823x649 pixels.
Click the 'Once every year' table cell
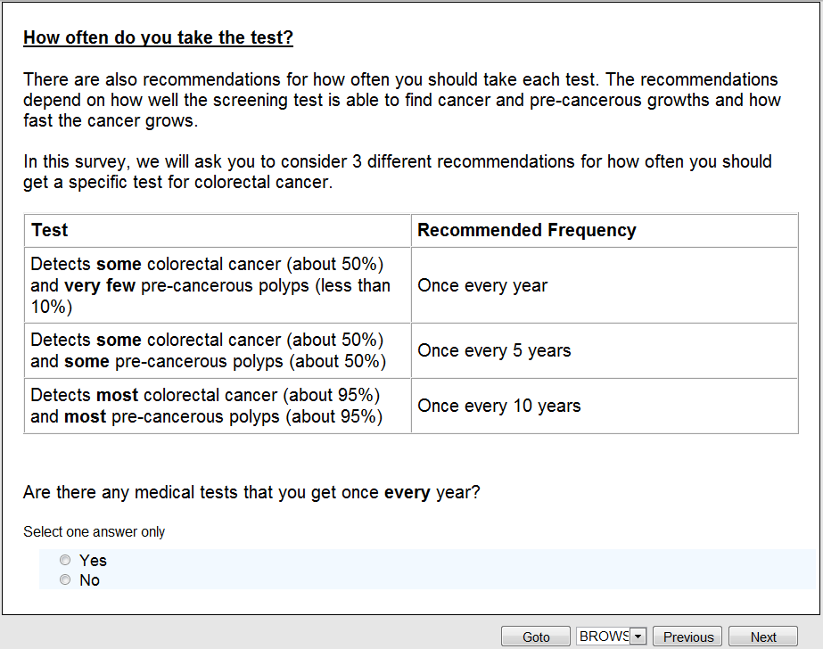[x=482, y=285]
